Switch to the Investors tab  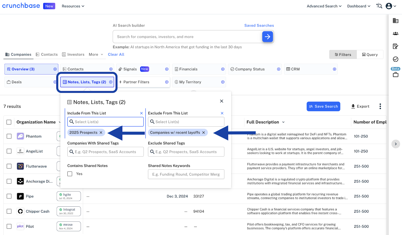pos(73,54)
